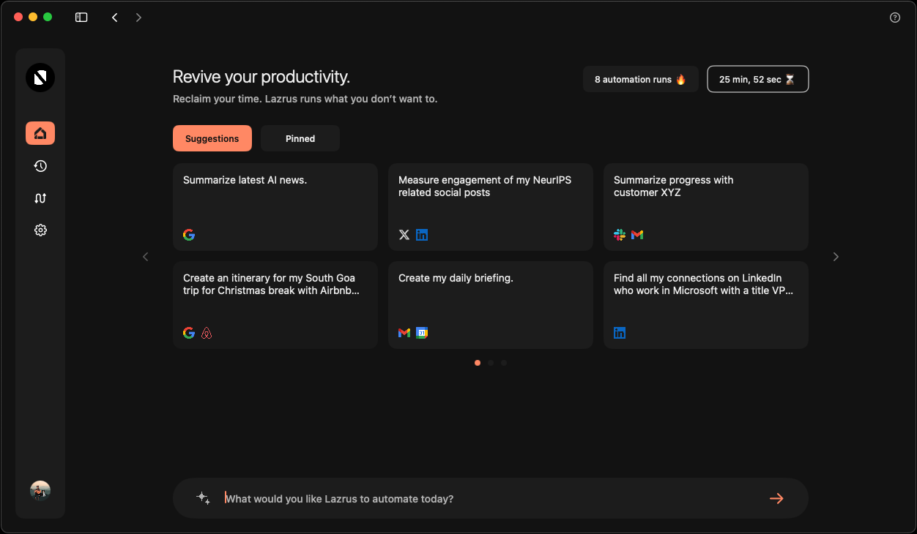
Task: Open the workflows icon in sidebar
Action: (40, 198)
